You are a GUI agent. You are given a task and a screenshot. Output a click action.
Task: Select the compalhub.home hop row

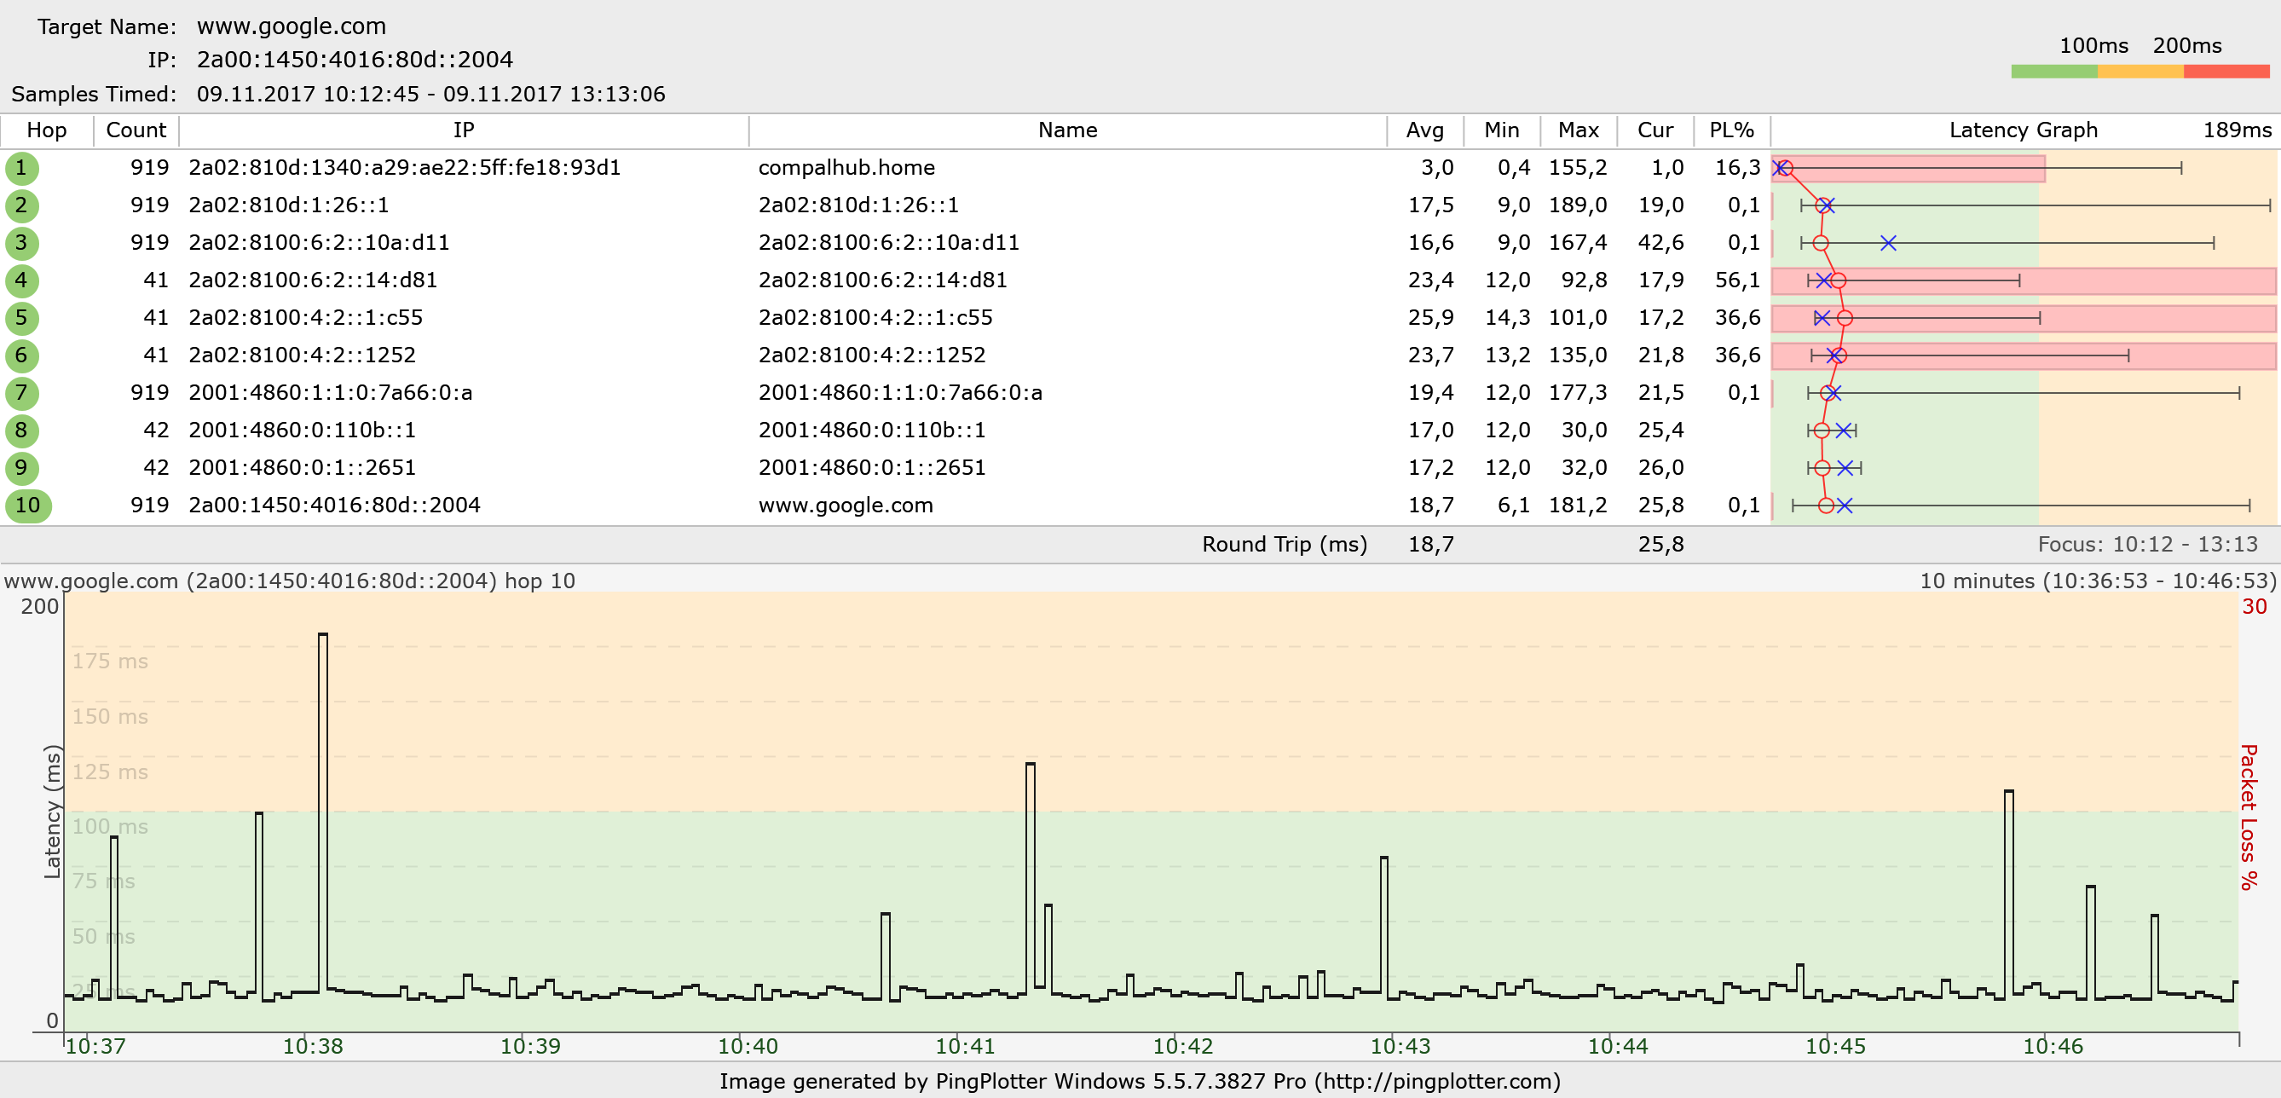coord(846,168)
